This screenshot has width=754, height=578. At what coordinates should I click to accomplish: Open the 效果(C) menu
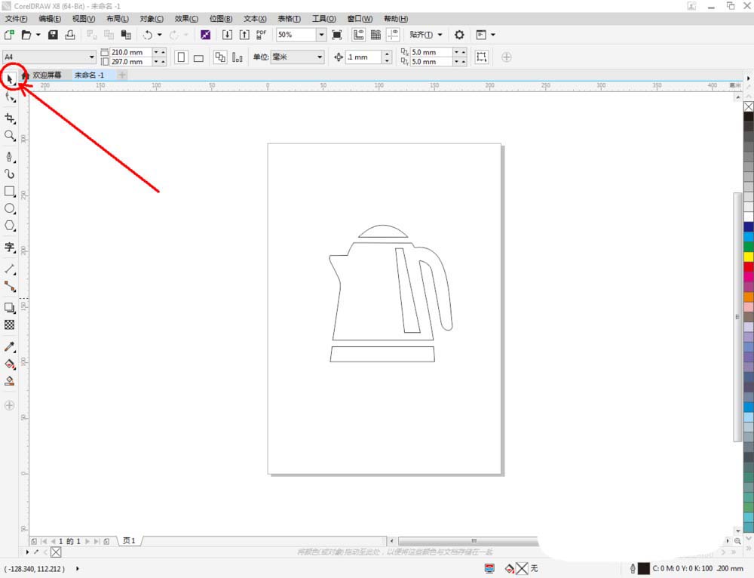(186, 19)
